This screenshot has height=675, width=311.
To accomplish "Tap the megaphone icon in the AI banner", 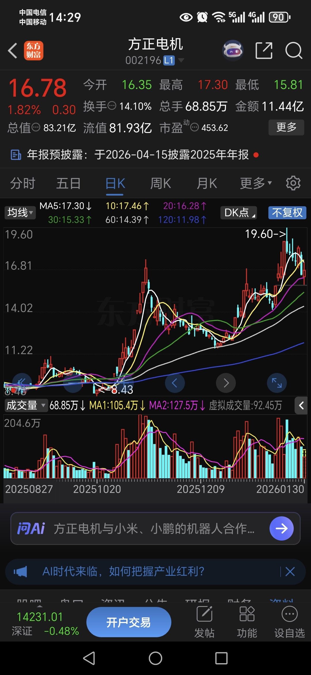I will point(20,571).
